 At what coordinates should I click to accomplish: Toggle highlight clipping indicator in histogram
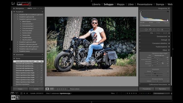tap(168, 11)
